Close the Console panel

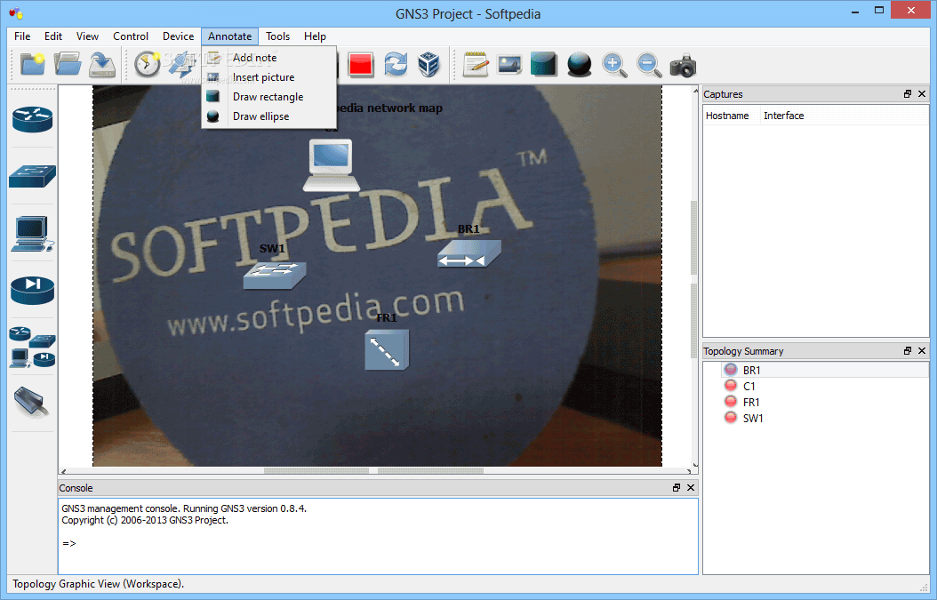point(691,488)
